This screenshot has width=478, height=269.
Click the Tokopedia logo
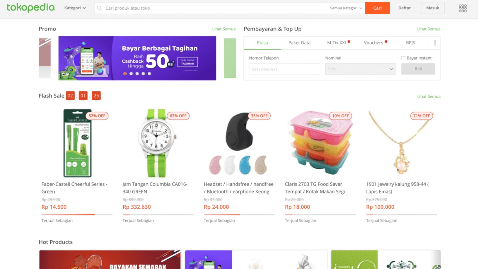(30, 8)
